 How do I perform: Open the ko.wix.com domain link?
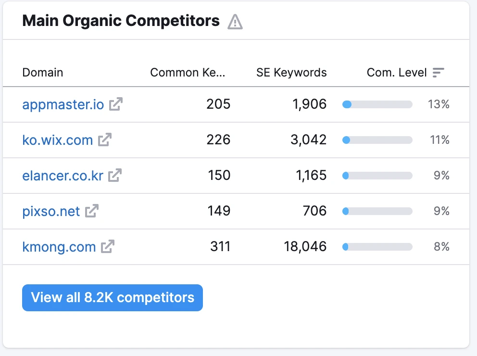click(x=58, y=140)
